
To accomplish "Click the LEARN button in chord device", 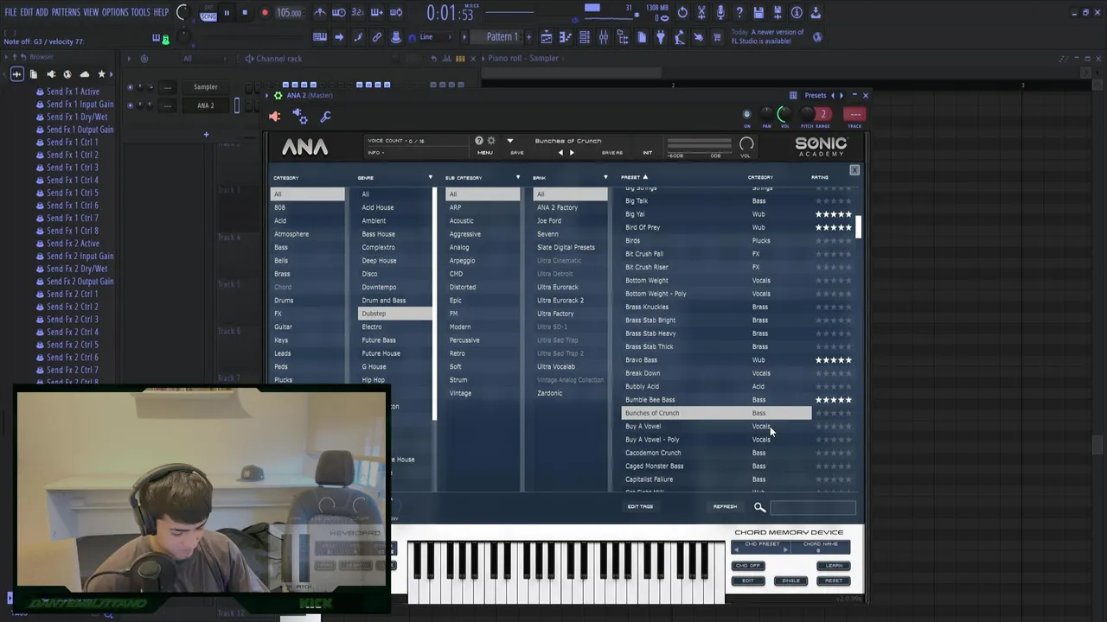I will [x=834, y=566].
